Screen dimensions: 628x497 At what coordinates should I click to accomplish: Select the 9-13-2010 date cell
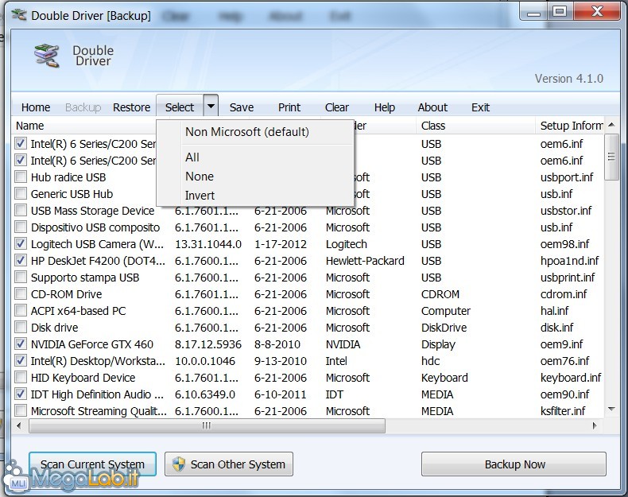tap(281, 361)
